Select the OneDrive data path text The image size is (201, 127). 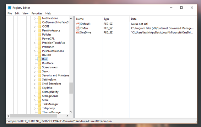click(x=162, y=33)
